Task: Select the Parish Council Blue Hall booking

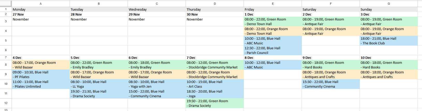Action: [273, 50]
